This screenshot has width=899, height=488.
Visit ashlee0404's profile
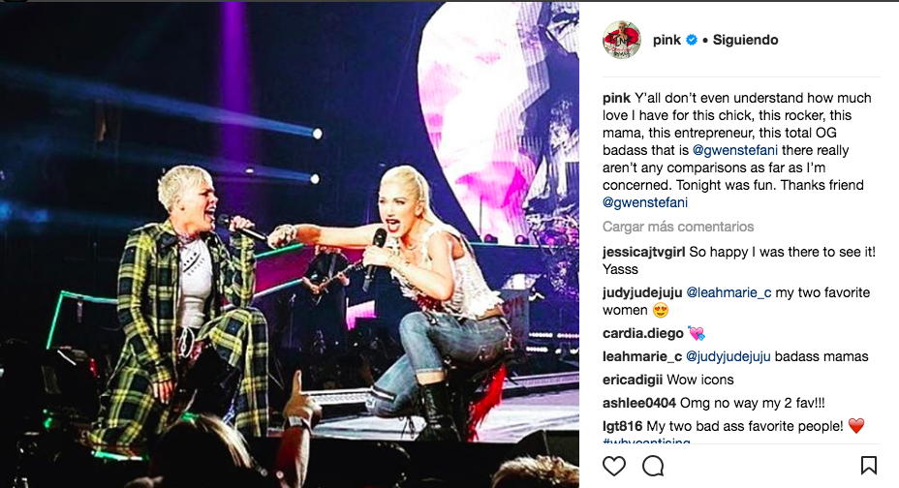click(x=639, y=403)
